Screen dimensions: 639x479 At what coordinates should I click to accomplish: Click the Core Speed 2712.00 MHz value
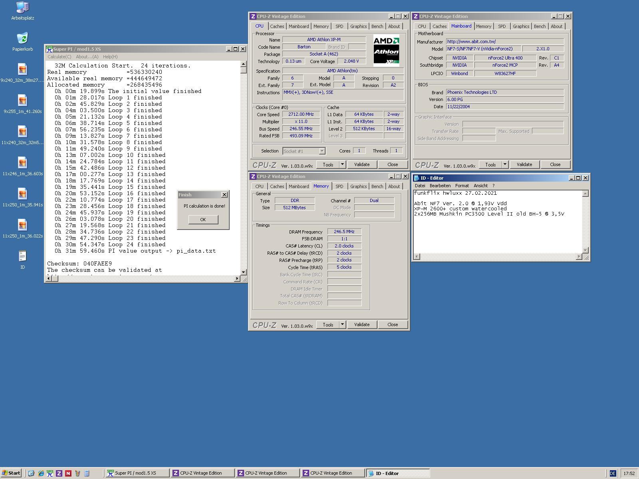[302, 114]
